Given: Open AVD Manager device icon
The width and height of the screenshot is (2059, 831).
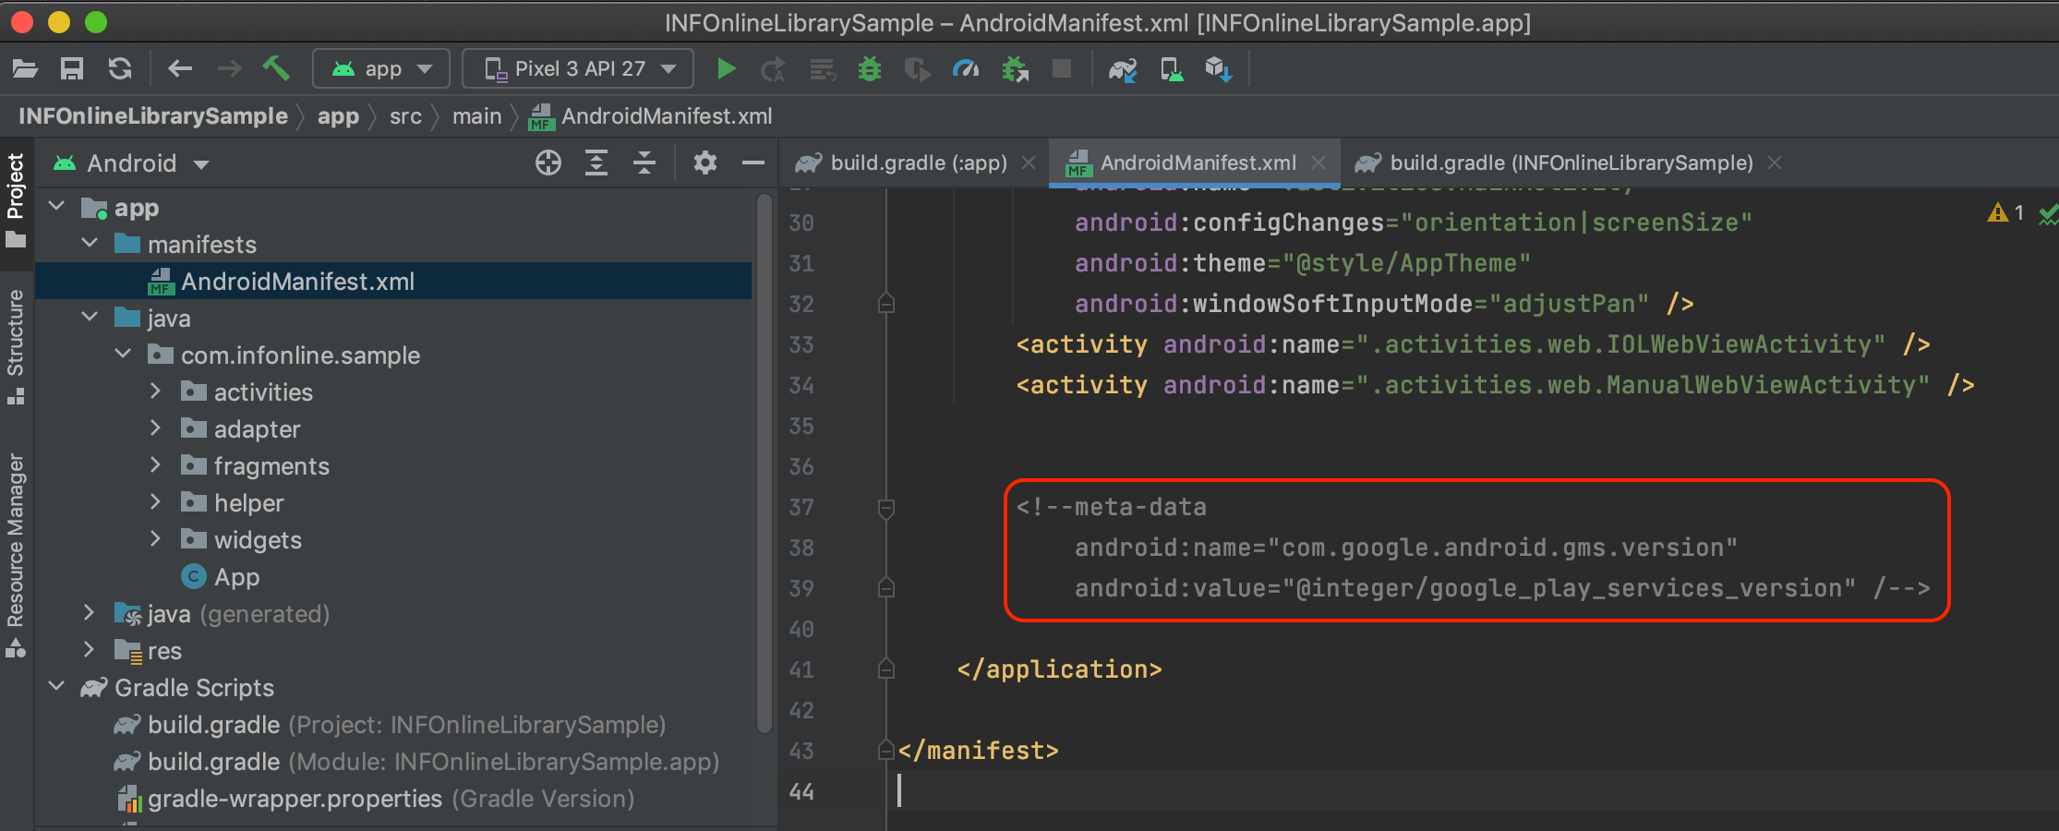Looking at the screenshot, I should pyautogui.click(x=1172, y=69).
